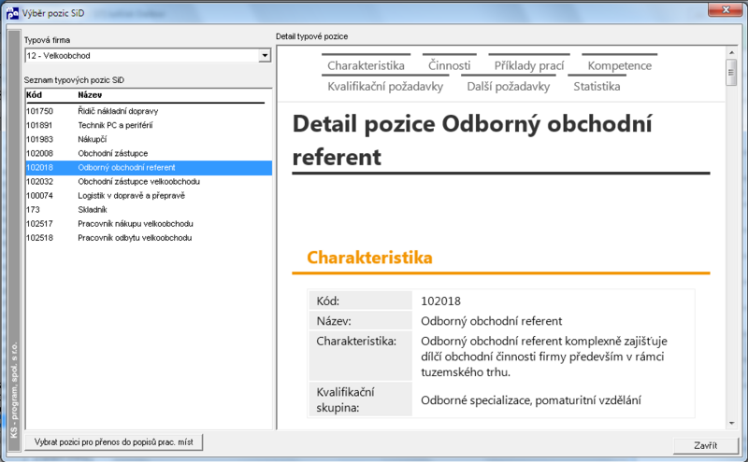
Task: Open the Statistika tab link
Action: coord(597,87)
